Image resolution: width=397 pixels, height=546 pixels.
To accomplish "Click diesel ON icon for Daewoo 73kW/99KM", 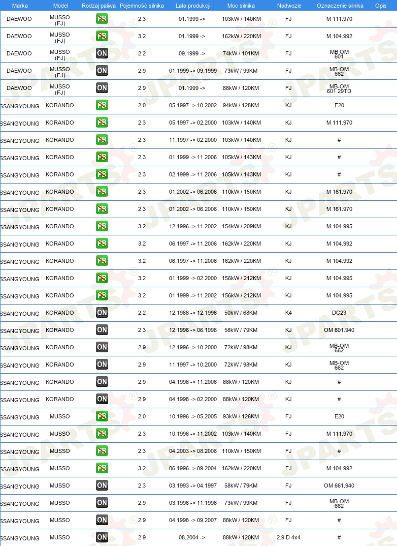I will click(x=102, y=70).
